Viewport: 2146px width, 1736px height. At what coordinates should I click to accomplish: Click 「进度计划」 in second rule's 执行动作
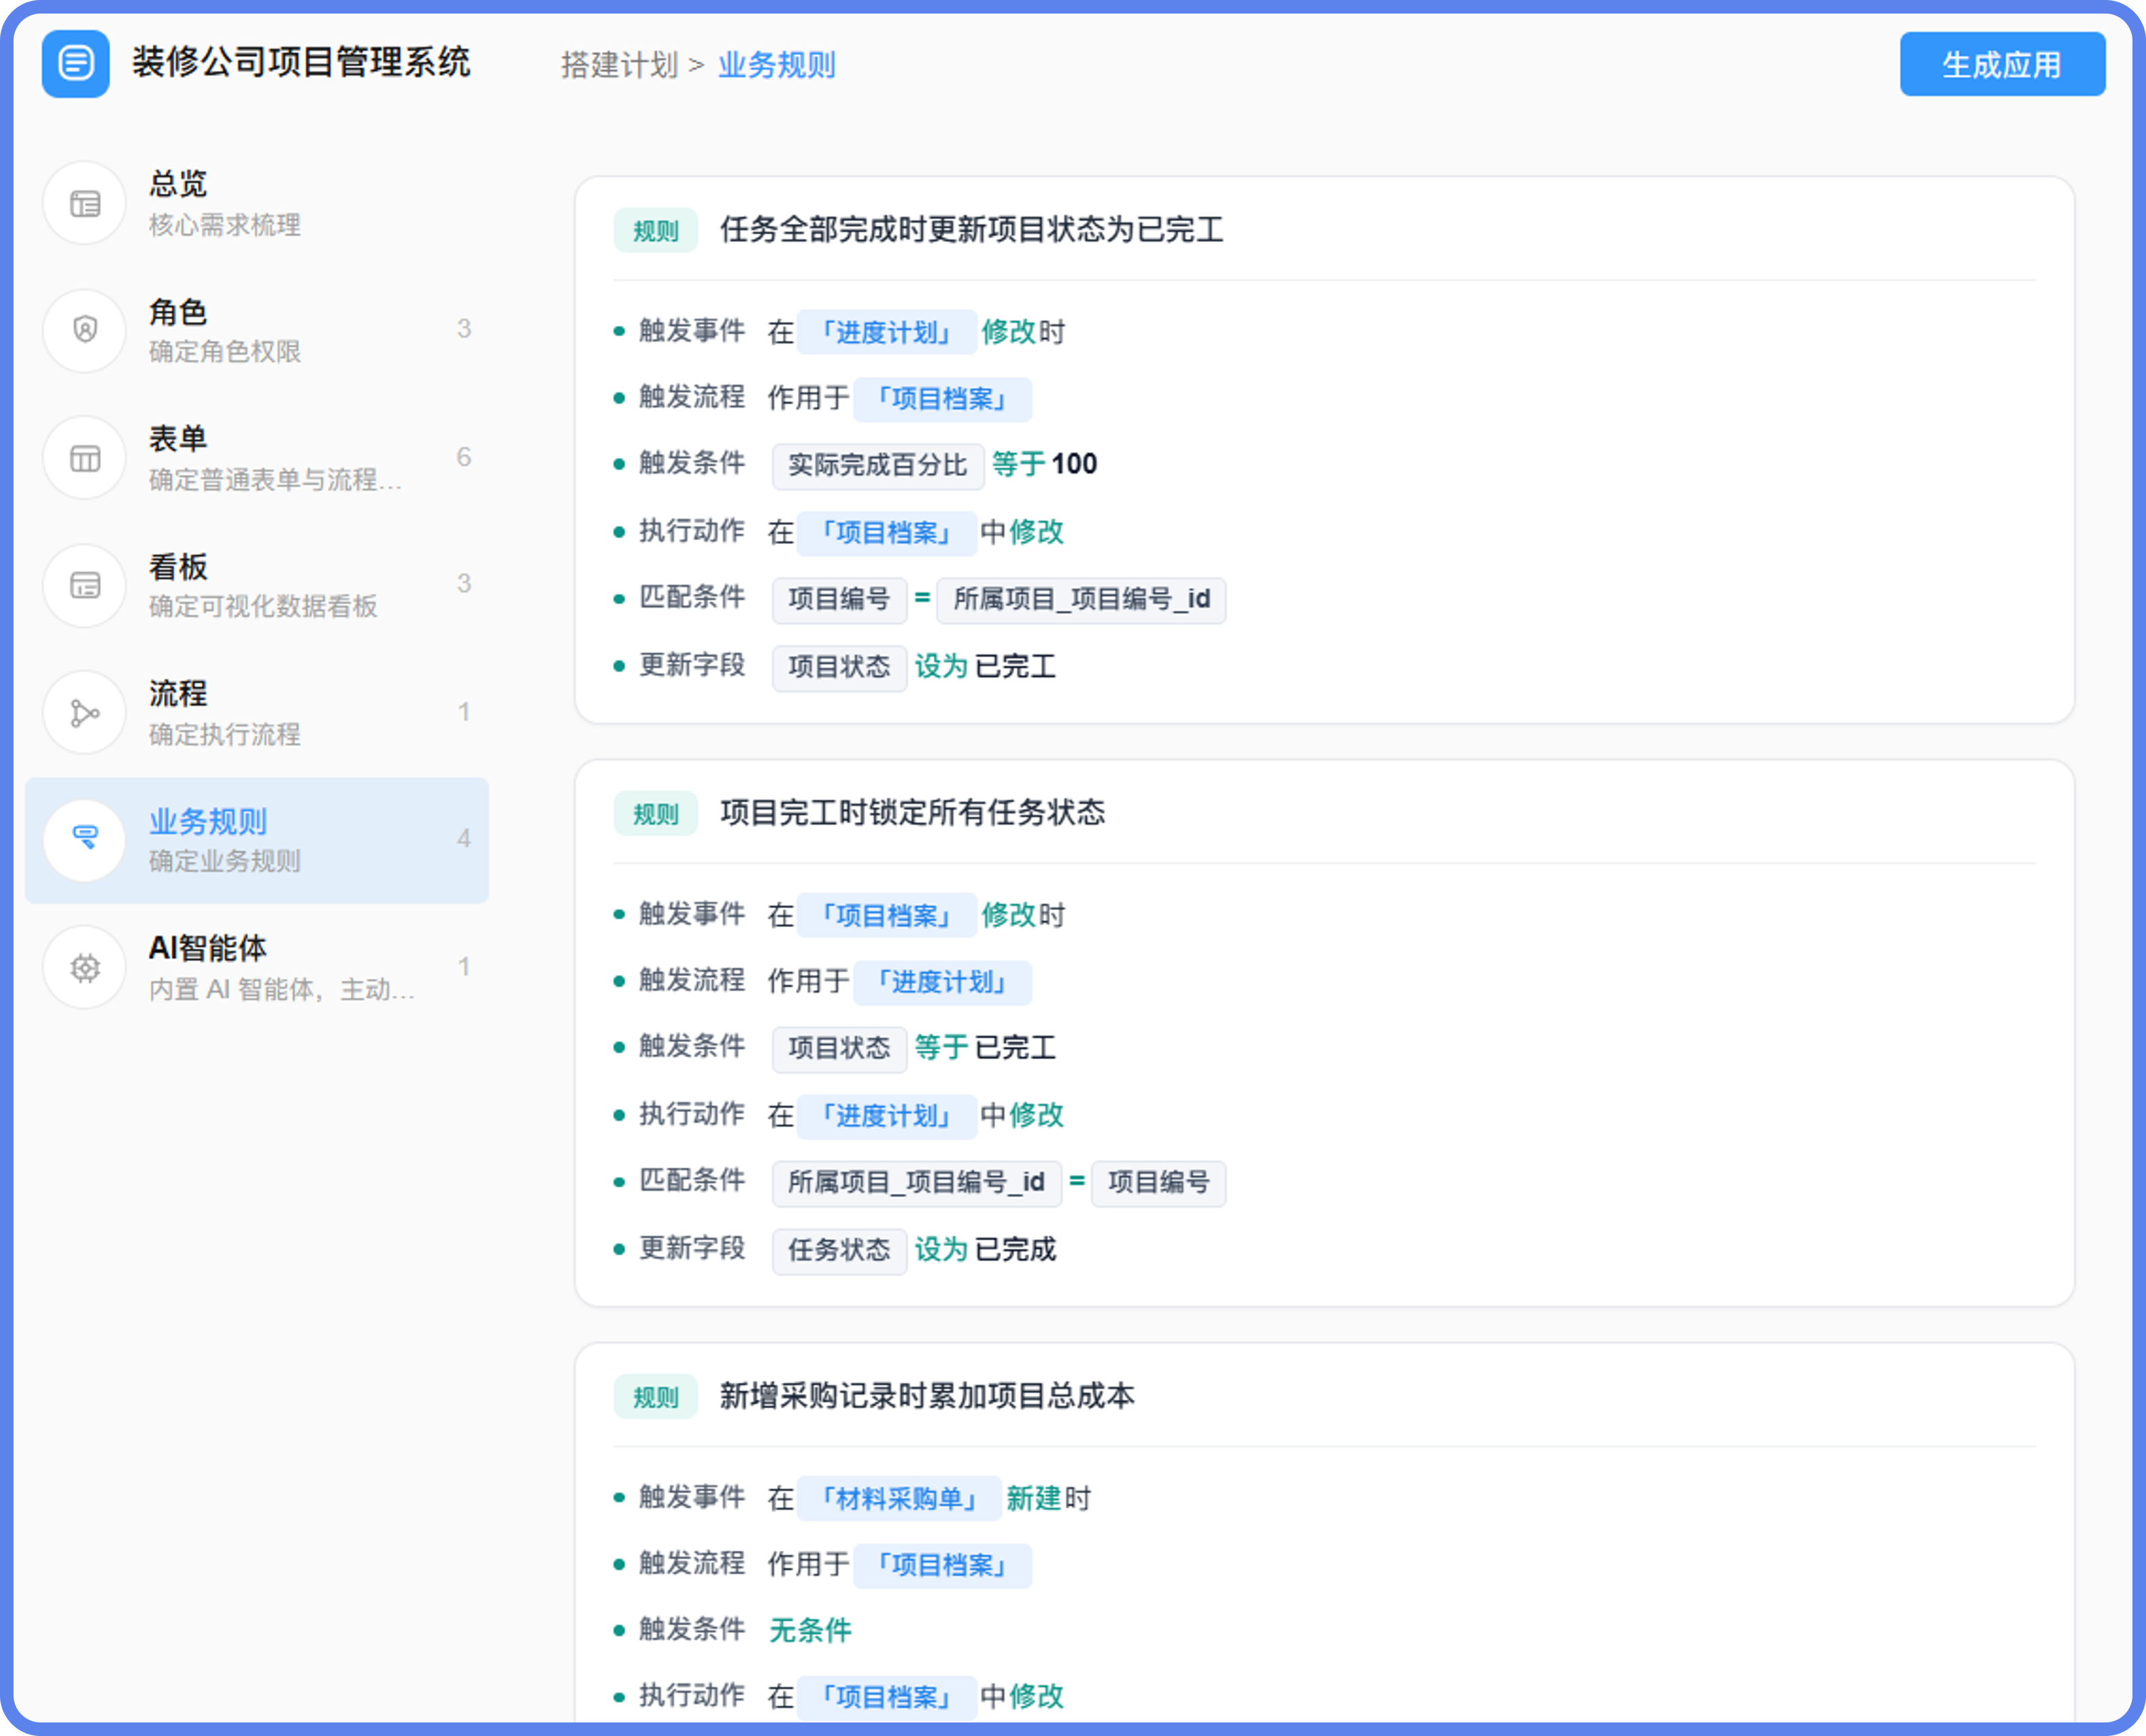(x=887, y=1116)
